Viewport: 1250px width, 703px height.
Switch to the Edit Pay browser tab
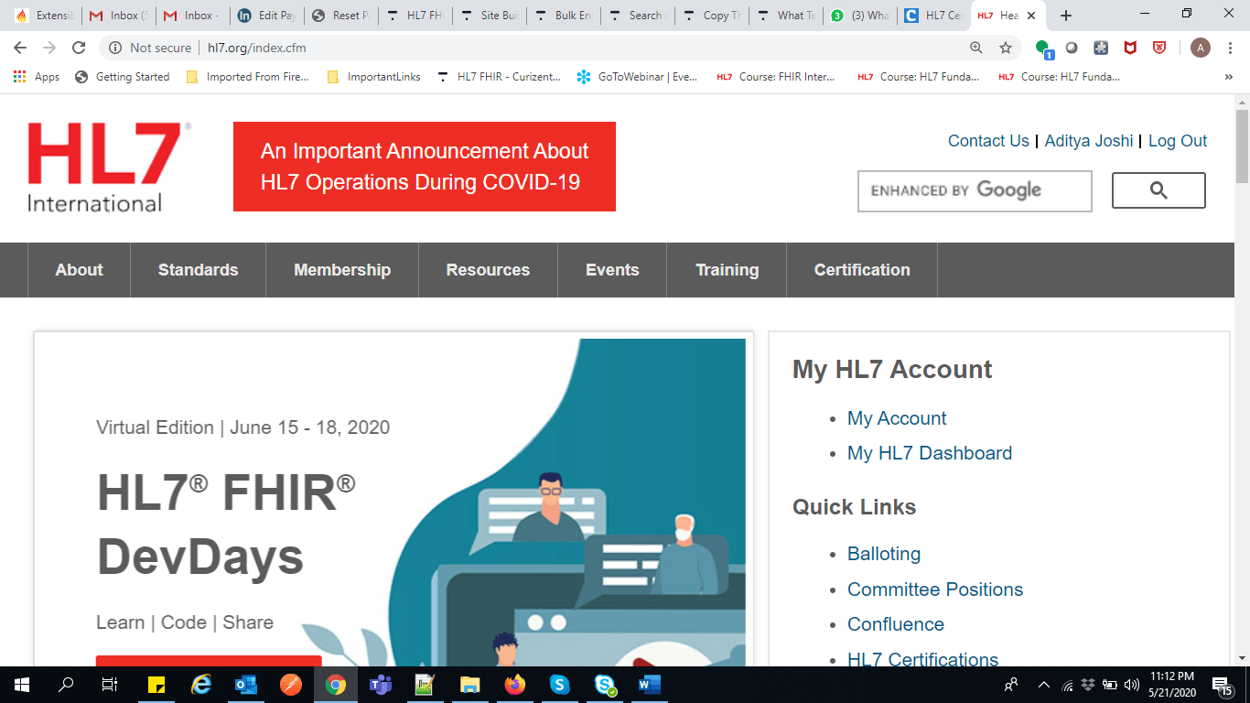[265, 16]
